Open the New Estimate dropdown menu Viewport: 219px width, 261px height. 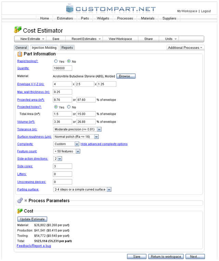[x=32, y=39]
